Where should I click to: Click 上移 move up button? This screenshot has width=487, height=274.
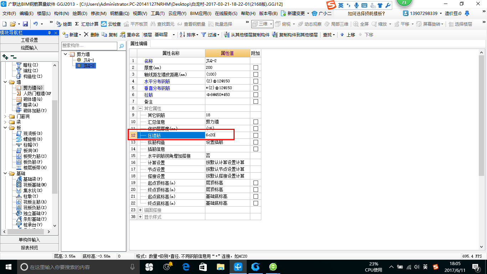(348, 35)
